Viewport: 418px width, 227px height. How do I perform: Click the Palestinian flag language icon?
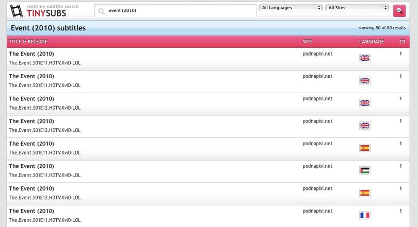365,170
